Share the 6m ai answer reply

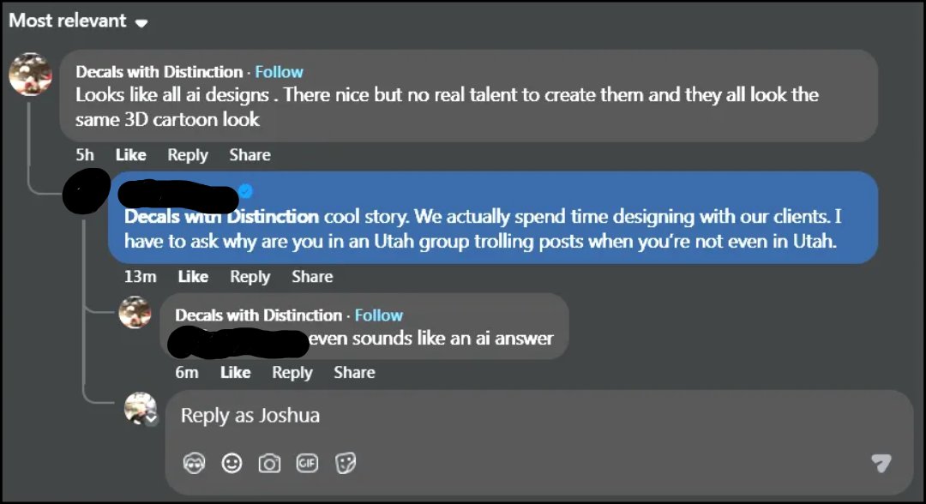pos(354,372)
